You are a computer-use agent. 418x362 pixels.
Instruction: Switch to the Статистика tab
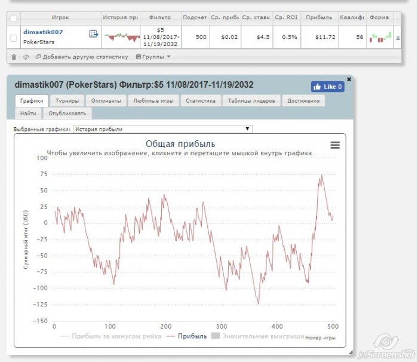(x=201, y=101)
